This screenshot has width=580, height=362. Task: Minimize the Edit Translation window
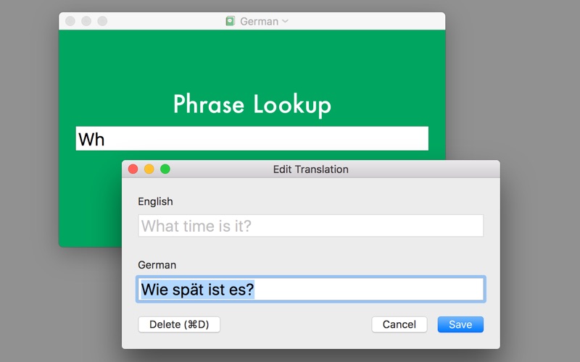pos(149,169)
